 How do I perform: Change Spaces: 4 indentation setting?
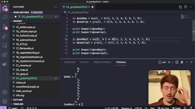click(x=126, y=108)
